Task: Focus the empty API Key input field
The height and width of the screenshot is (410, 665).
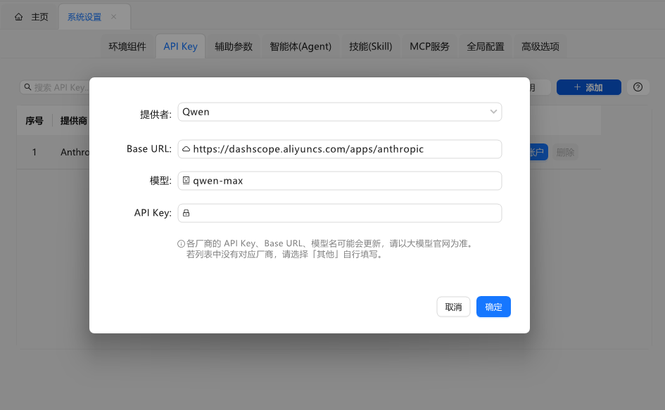Action: point(345,212)
